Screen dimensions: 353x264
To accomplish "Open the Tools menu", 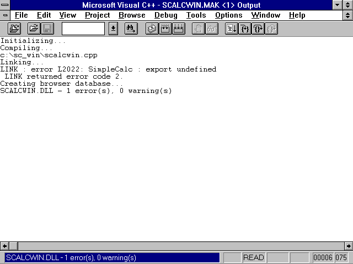I will (196, 15).
